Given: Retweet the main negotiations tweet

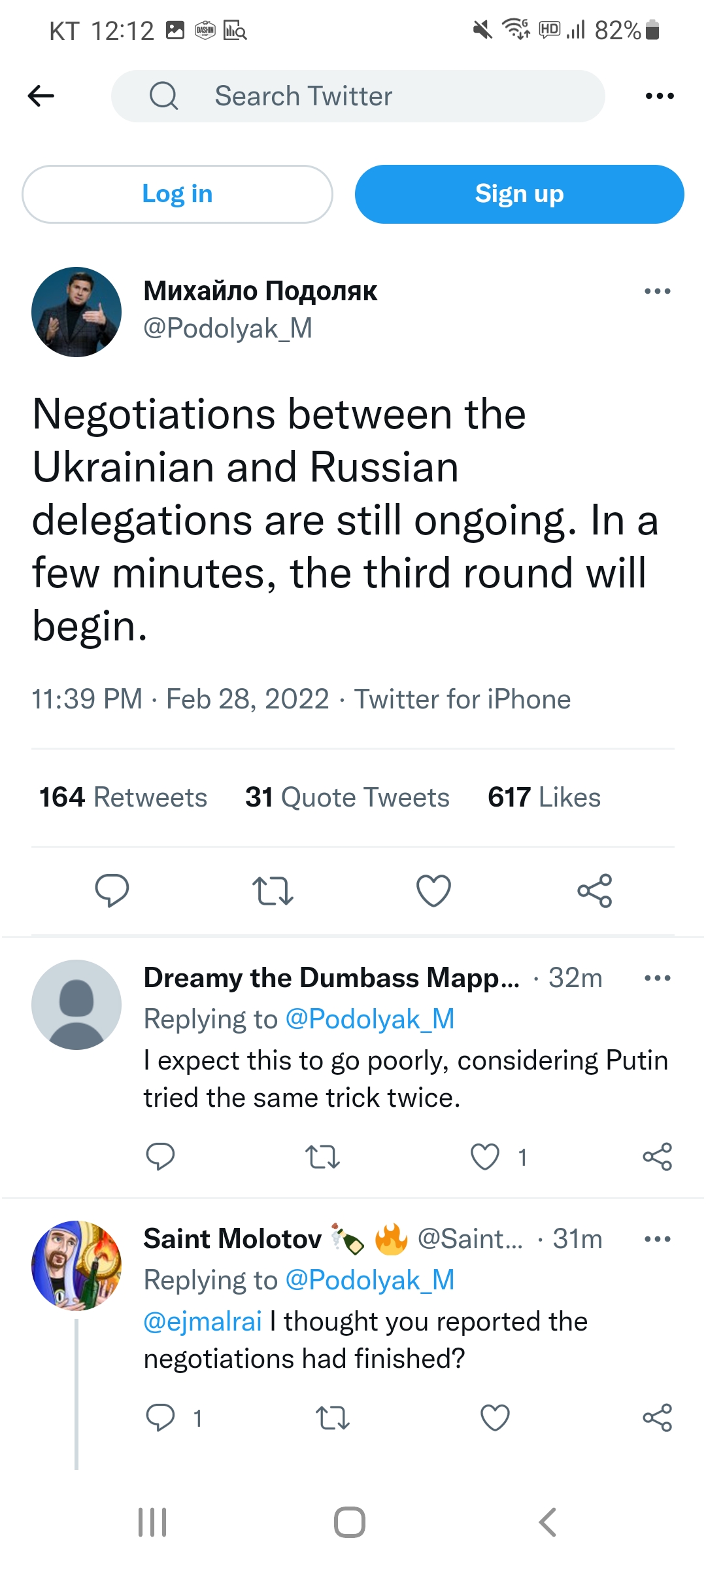Looking at the screenshot, I should (x=273, y=890).
